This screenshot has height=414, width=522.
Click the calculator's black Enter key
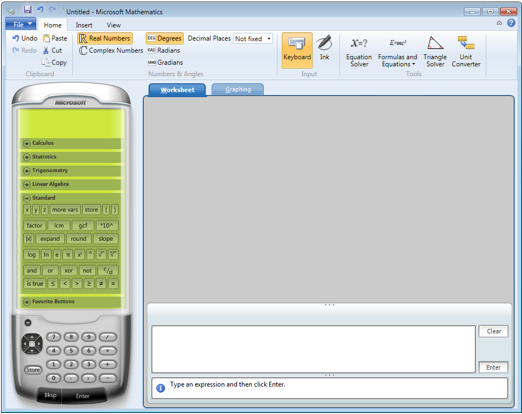pyautogui.click(x=83, y=396)
